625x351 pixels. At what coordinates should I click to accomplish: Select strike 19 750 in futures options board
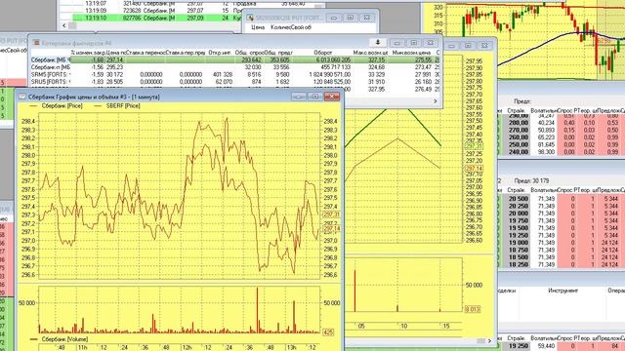click(519, 220)
